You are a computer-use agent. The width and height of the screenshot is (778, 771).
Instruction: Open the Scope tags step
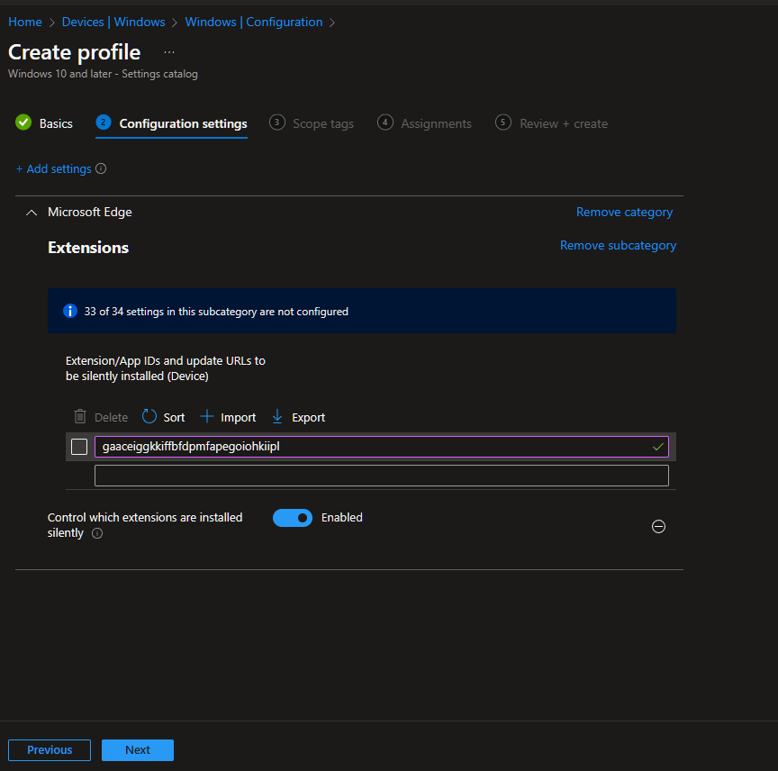[323, 123]
